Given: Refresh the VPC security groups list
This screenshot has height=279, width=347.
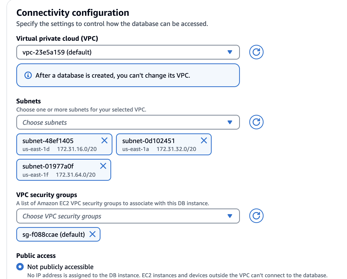Looking at the screenshot, I should pyautogui.click(x=256, y=216).
